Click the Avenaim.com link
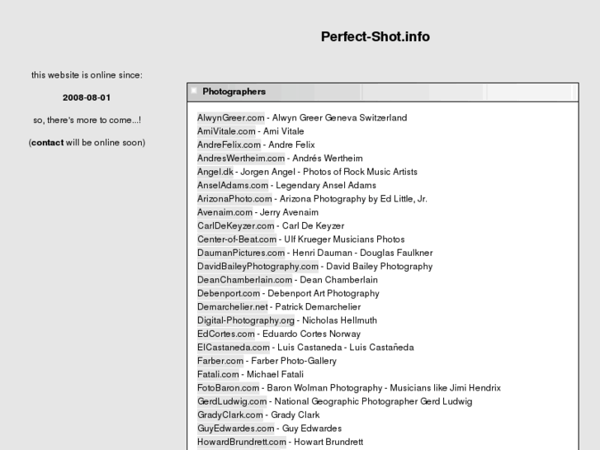 tap(224, 212)
